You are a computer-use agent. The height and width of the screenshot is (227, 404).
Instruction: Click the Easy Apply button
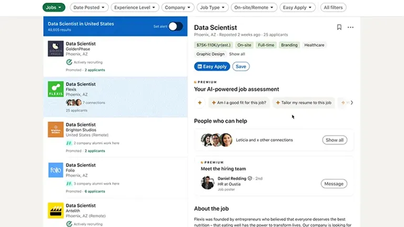pos(212,66)
